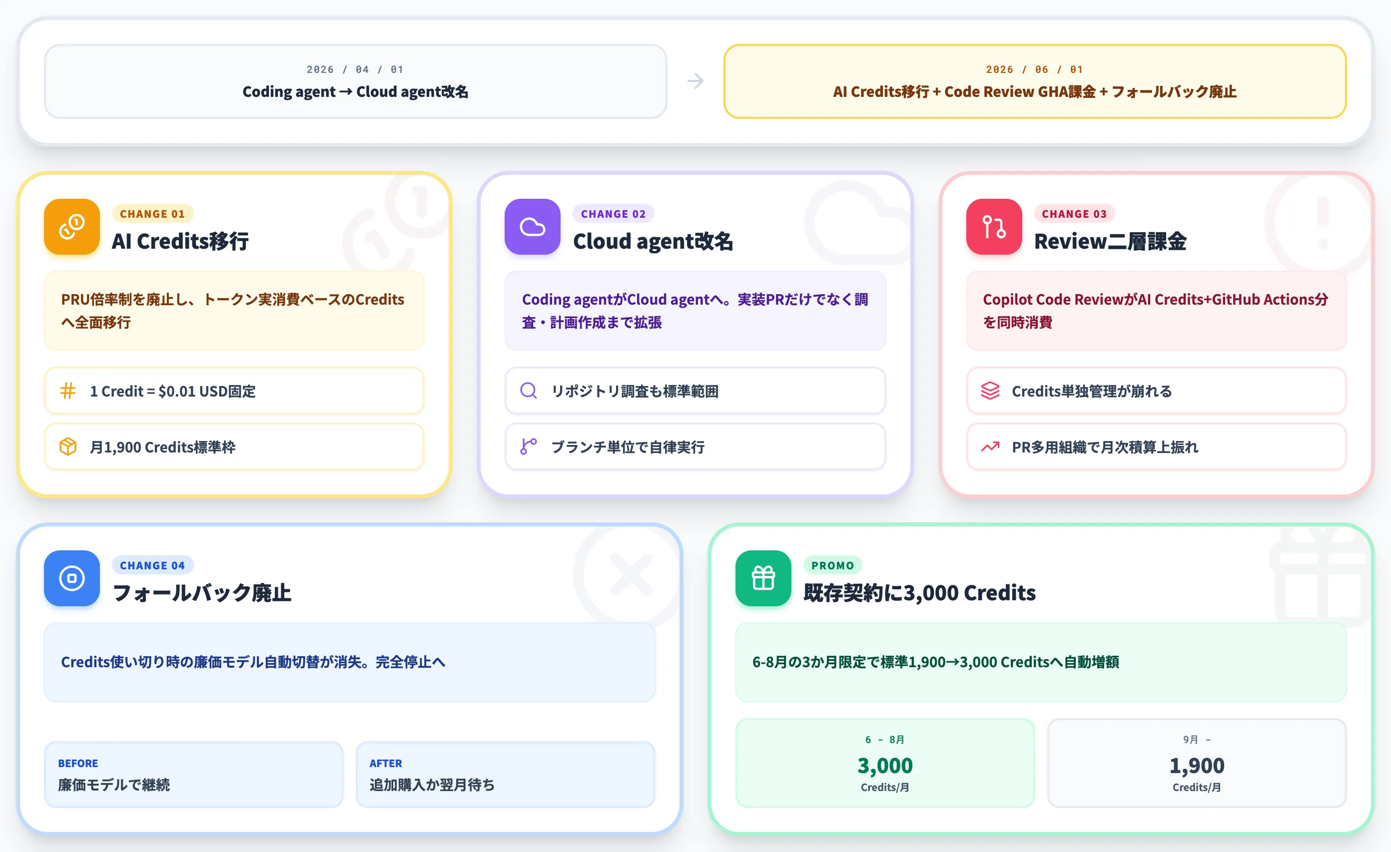The width and height of the screenshot is (1391, 852).
Task: Click the CHANGE 03 badge label
Action: [1074, 214]
